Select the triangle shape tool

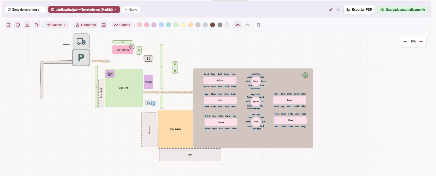(27, 25)
